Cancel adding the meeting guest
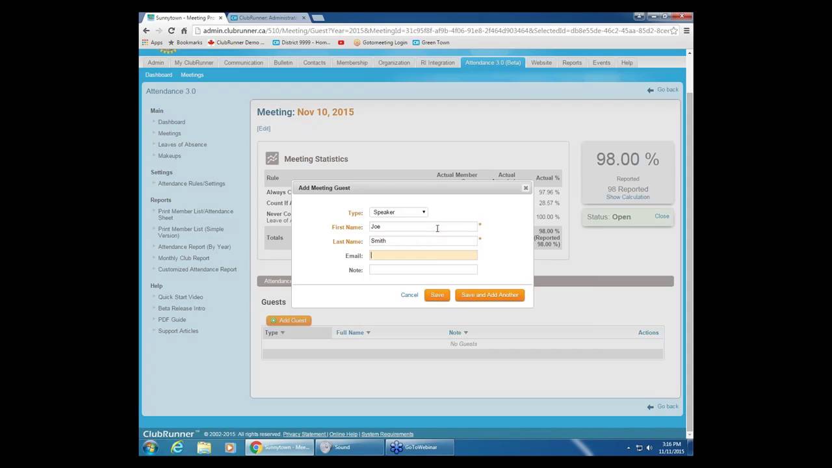This screenshot has width=832, height=468. click(409, 295)
